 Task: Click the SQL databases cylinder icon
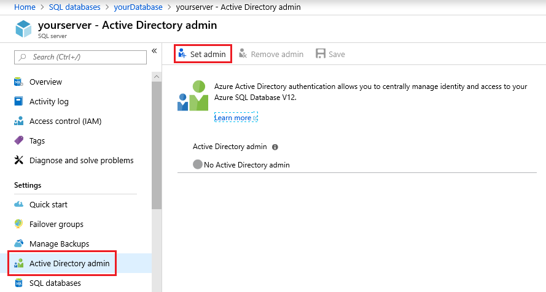[18, 283]
